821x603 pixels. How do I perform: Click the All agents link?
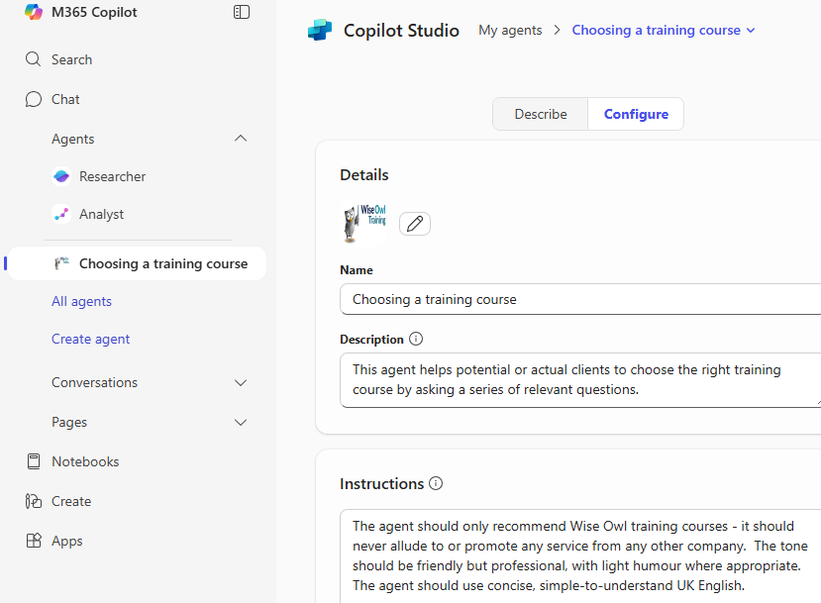click(x=81, y=301)
